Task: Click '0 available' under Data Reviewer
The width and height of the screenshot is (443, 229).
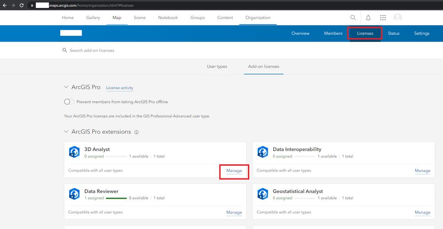Action: pyautogui.click(x=139, y=198)
